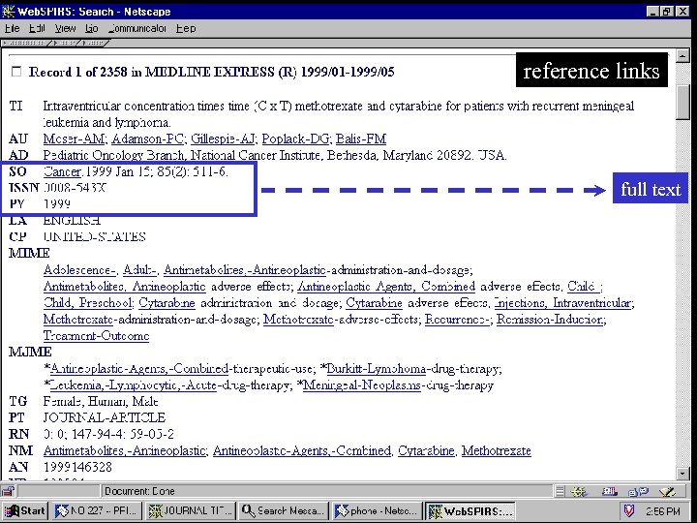The image size is (697, 523).
Task: Switch to JOURNAL TIT taskbar window
Action: click(191, 511)
